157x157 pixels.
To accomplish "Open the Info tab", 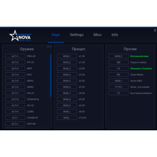I will (115, 35).
